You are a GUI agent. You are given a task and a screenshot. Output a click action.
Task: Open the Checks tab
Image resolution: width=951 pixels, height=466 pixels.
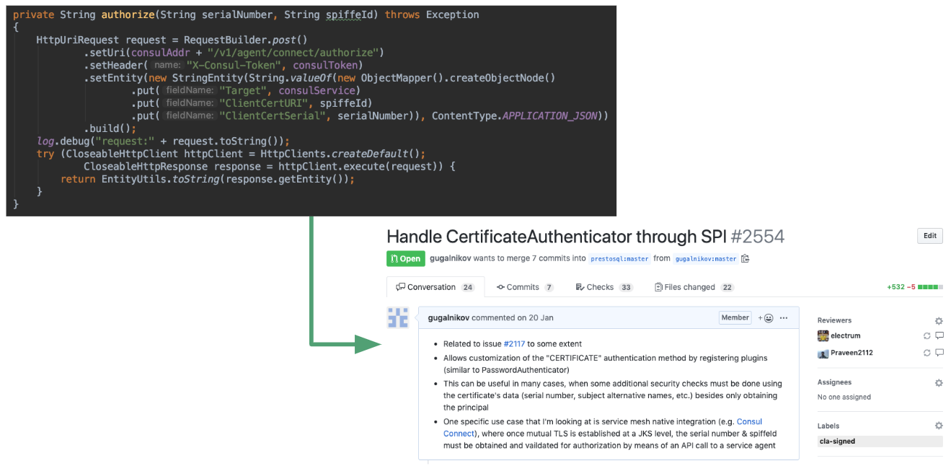pyautogui.click(x=604, y=287)
